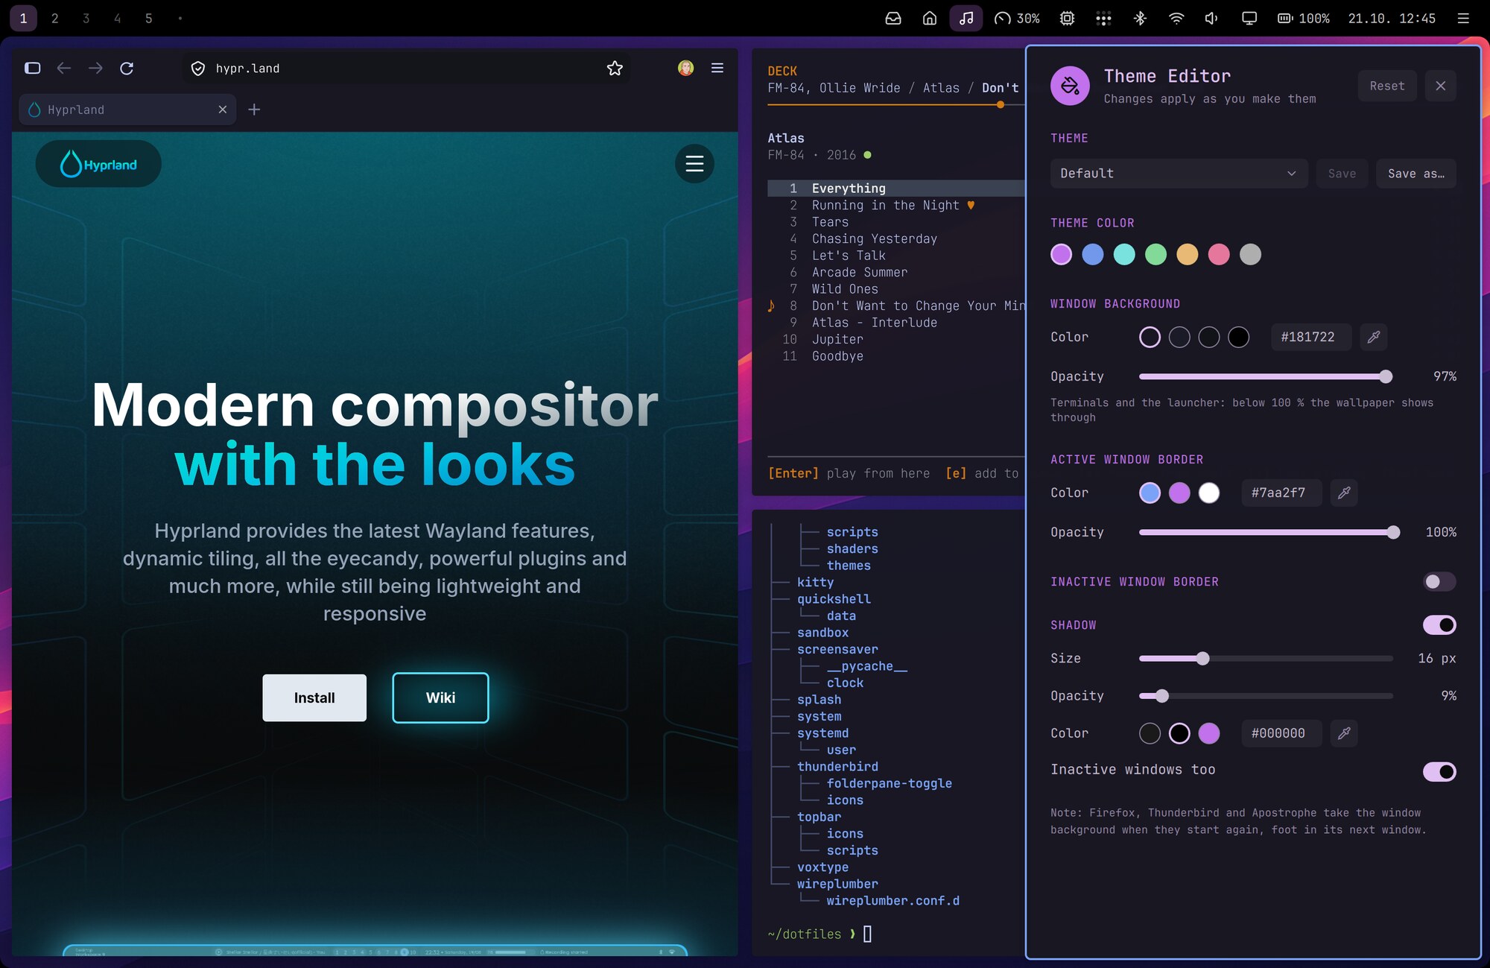Switch to workspace 1
Screen dimensions: 1490x968
tap(24, 19)
